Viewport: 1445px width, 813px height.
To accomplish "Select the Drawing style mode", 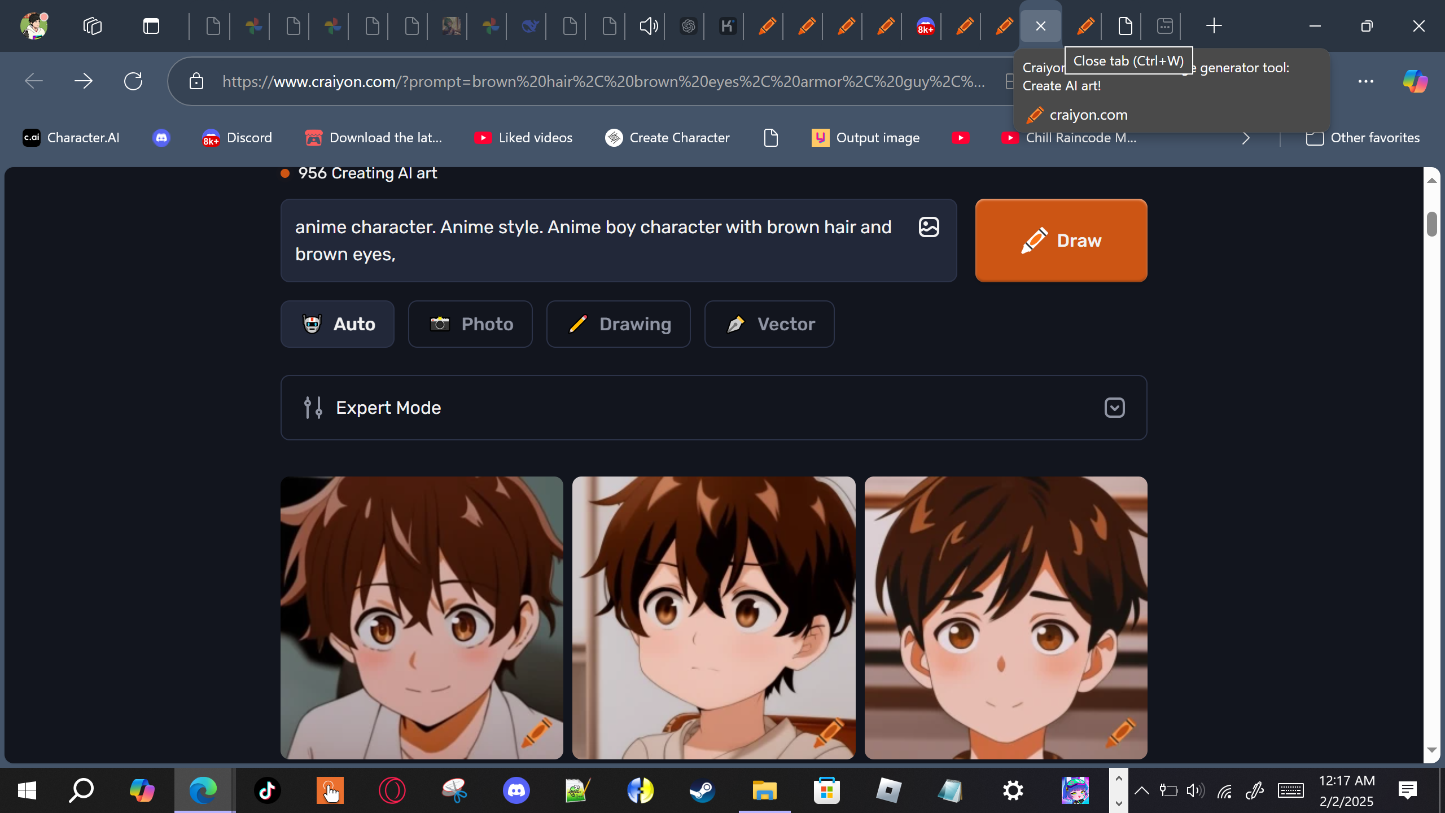I will tap(618, 324).
